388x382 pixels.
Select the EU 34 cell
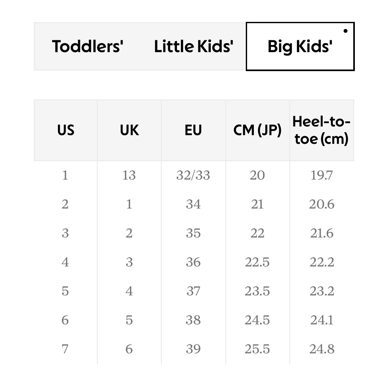click(x=193, y=204)
